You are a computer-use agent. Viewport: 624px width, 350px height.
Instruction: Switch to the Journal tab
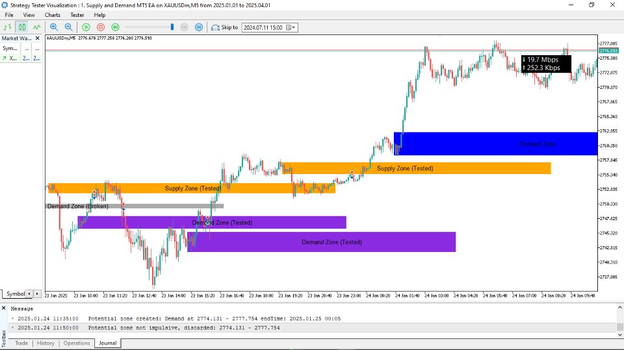click(107, 343)
